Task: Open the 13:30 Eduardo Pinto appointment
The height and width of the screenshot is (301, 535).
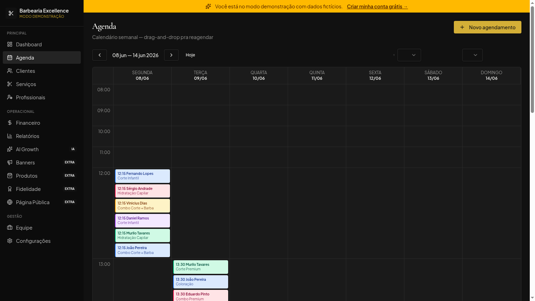Action: point(201,295)
